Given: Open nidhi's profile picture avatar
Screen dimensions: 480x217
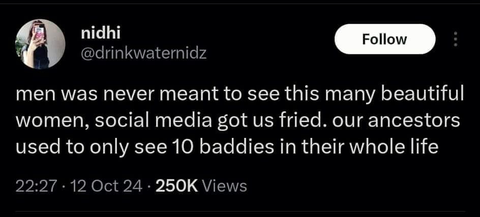Looking at the screenshot, I should click(x=41, y=47).
